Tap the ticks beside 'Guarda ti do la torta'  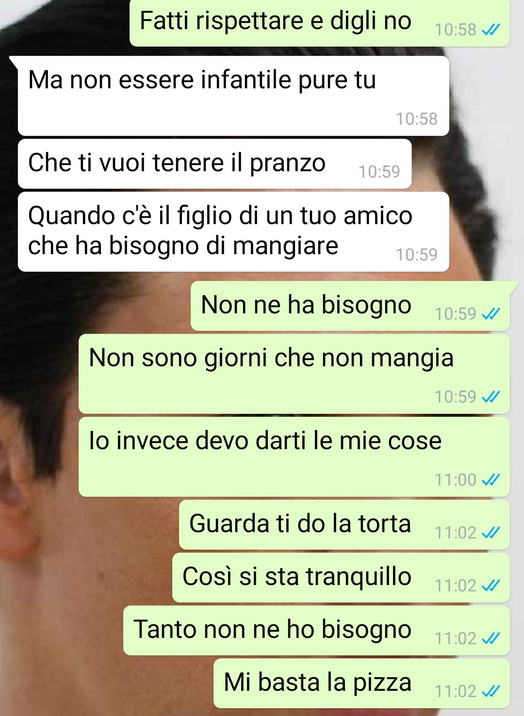(490, 533)
